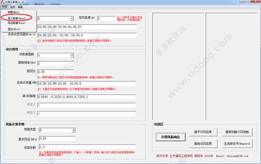The image size is (261, 164).
Task: Click the 各质点质量 input field
Action: pos(87,84)
